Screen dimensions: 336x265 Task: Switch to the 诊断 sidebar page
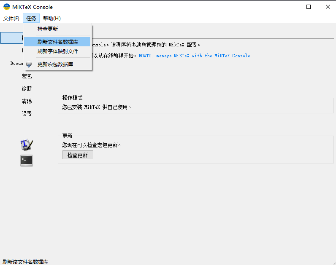27,88
